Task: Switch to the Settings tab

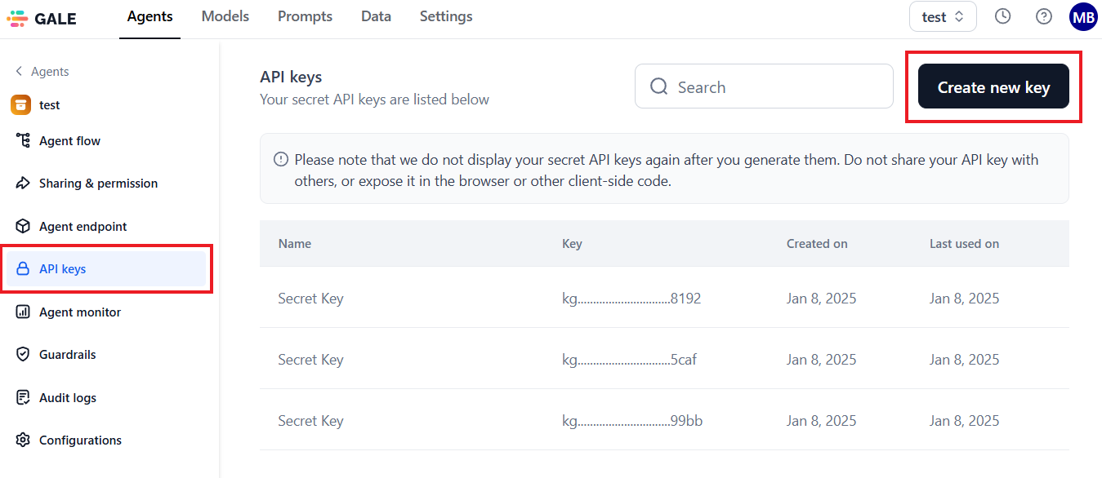Action: coord(446,16)
